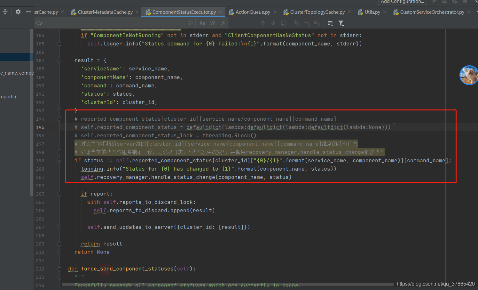The height and width of the screenshot is (290, 478).
Task: Click 'return None' on line 210
Action: click(x=92, y=252)
